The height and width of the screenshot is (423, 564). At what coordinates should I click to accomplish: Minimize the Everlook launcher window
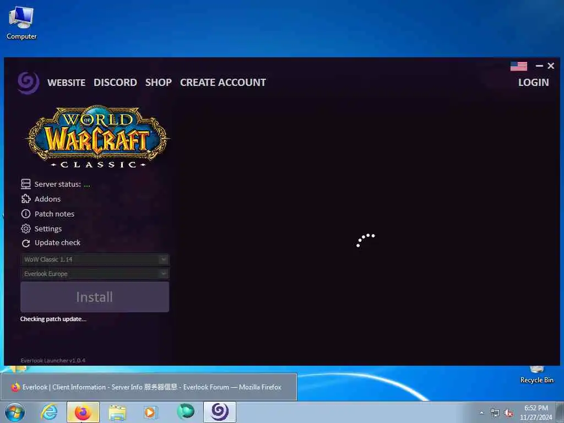coord(539,66)
